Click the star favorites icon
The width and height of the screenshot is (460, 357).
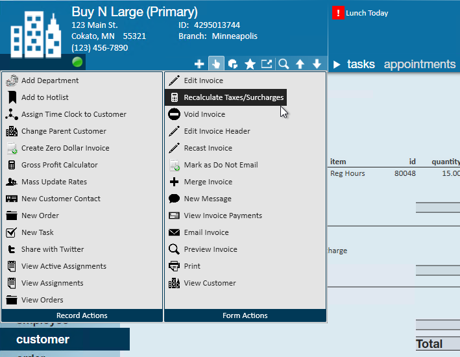[250, 64]
